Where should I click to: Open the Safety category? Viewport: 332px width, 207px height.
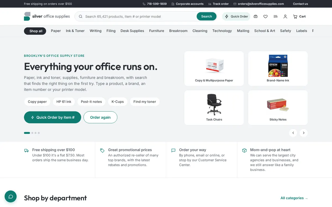click(x=286, y=31)
